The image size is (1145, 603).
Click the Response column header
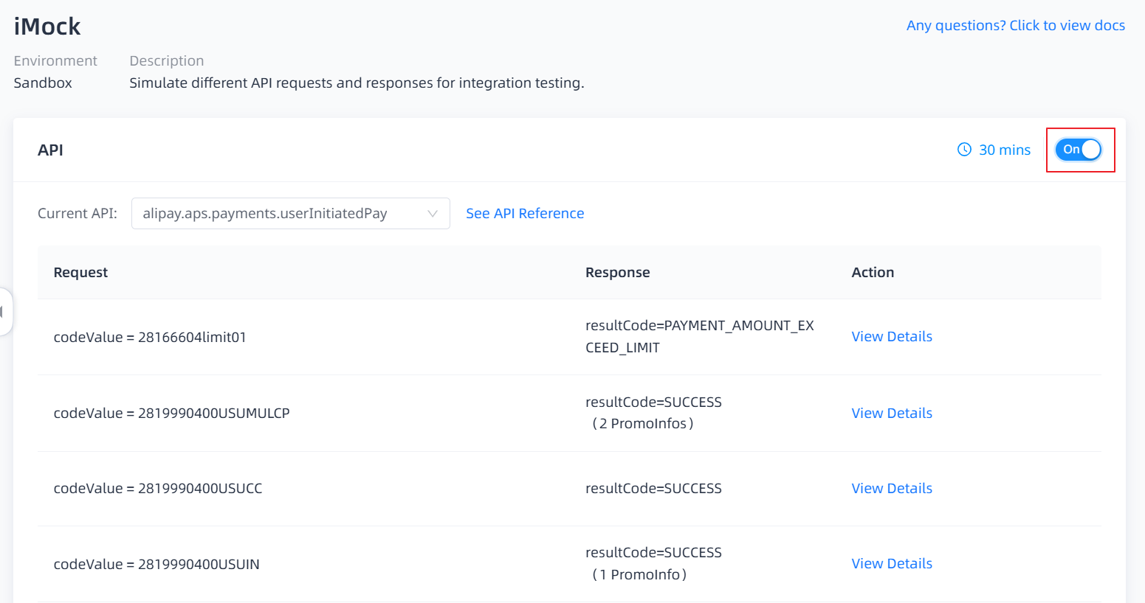617,273
